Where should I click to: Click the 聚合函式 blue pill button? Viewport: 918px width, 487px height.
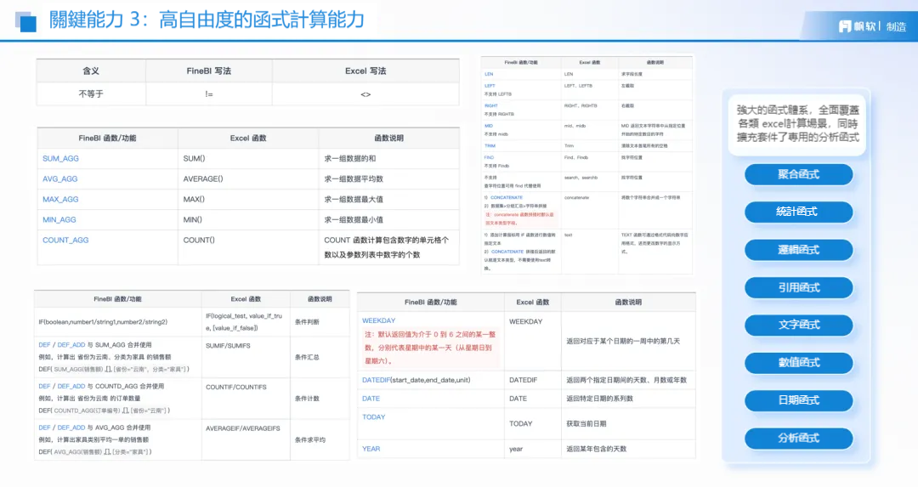tap(798, 174)
